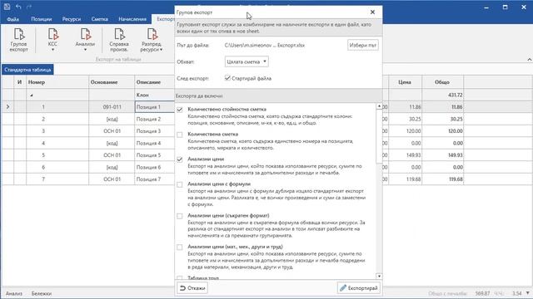533x299 pixels.
Task: Close the Групов експорт dialog
Action: 372,12
